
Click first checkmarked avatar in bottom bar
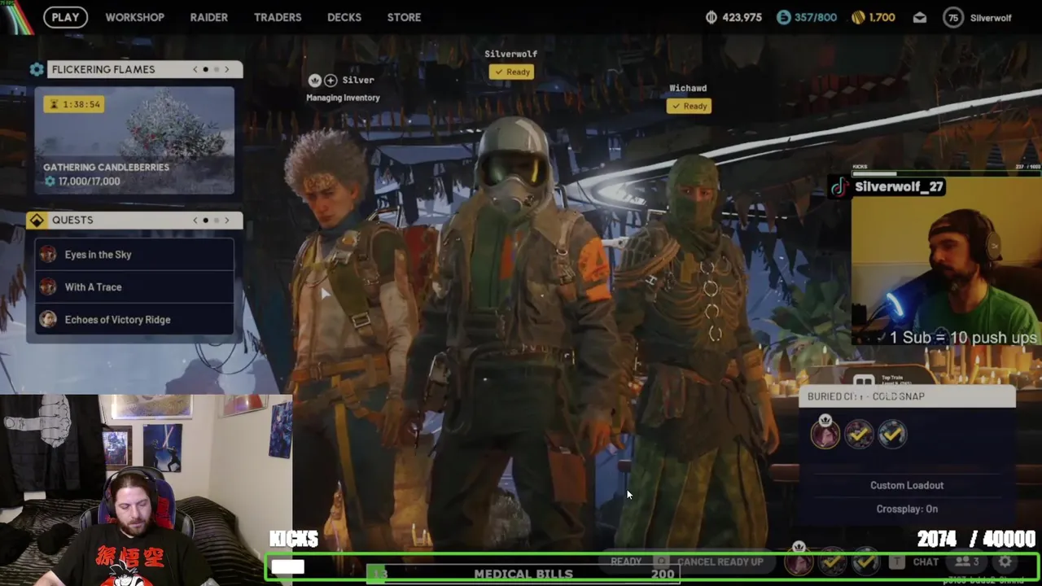(x=831, y=562)
